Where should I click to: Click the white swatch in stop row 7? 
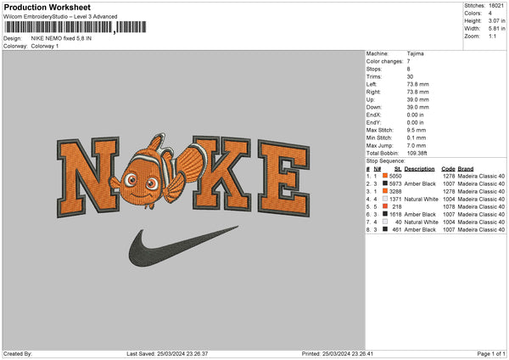[x=385, y=222]
